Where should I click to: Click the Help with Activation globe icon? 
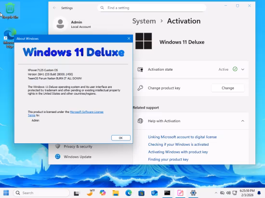(x=140, y=121)
